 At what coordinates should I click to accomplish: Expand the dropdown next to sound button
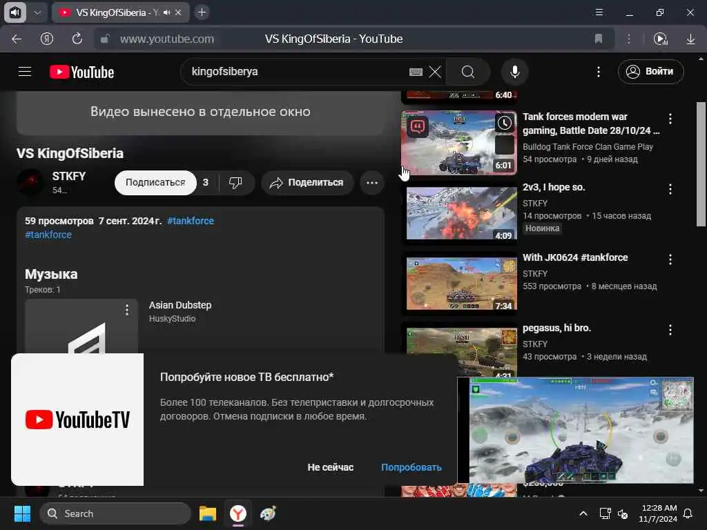pos(37,12)
